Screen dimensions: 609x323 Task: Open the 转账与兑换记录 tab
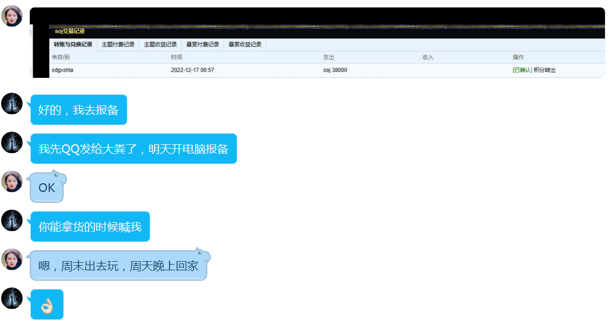tap(73, 45)
